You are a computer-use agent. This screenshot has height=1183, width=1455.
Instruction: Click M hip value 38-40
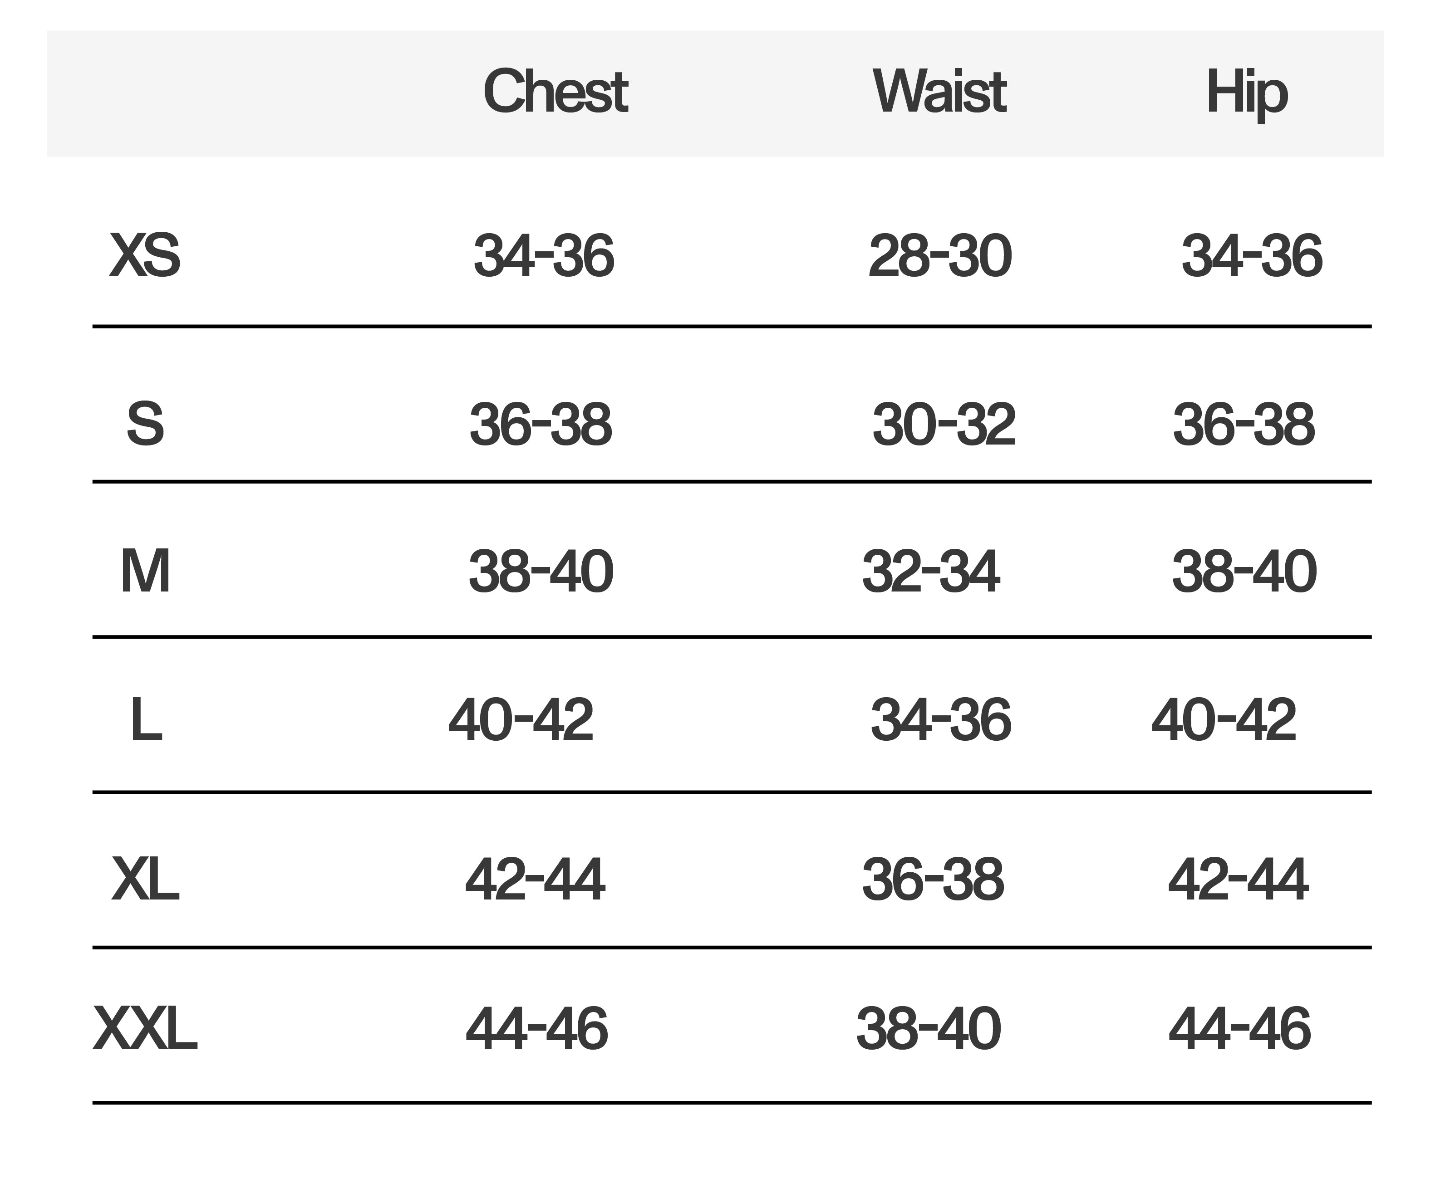[x=1244, y=571]
